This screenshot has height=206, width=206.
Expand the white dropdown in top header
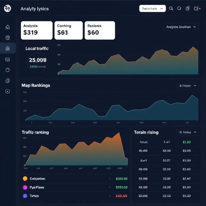coord(152,9)
